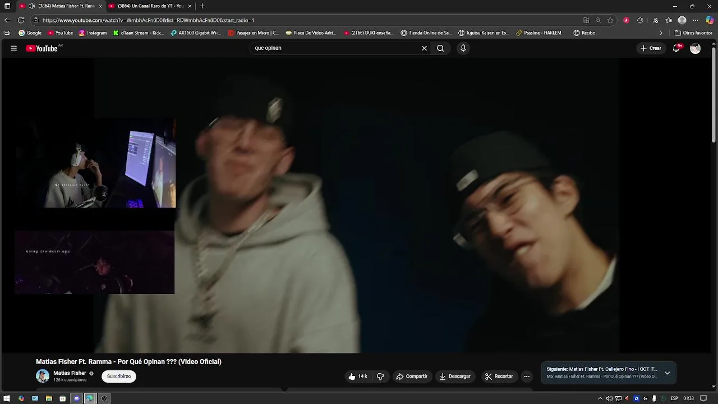Show more bookmarks overflow chevron
This screenshot has height=404, width=718.
coord(661,33)
